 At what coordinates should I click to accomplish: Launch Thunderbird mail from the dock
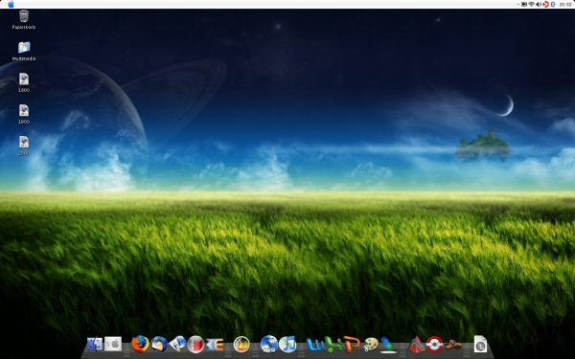159,345
